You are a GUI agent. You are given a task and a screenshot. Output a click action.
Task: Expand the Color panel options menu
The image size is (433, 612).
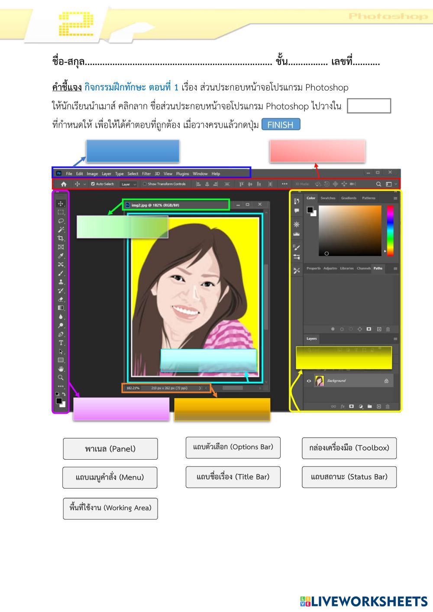pos(395,198)
